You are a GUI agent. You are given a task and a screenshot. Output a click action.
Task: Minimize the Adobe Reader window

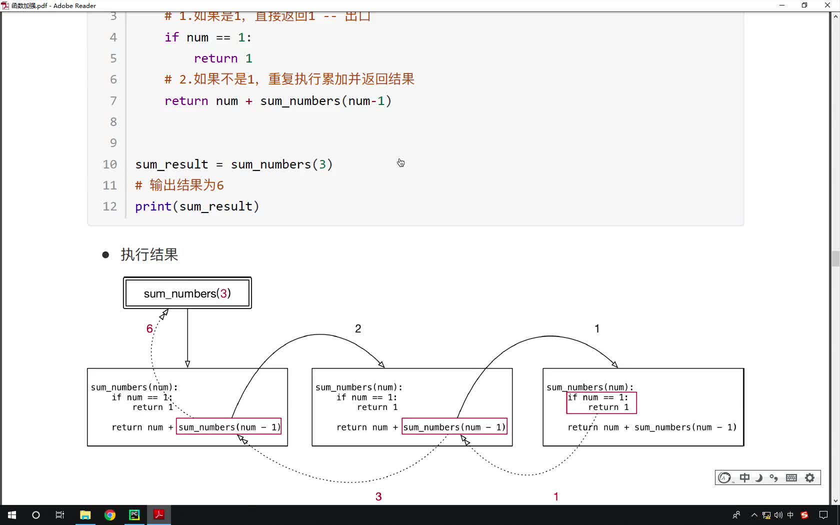coord(781,5)
